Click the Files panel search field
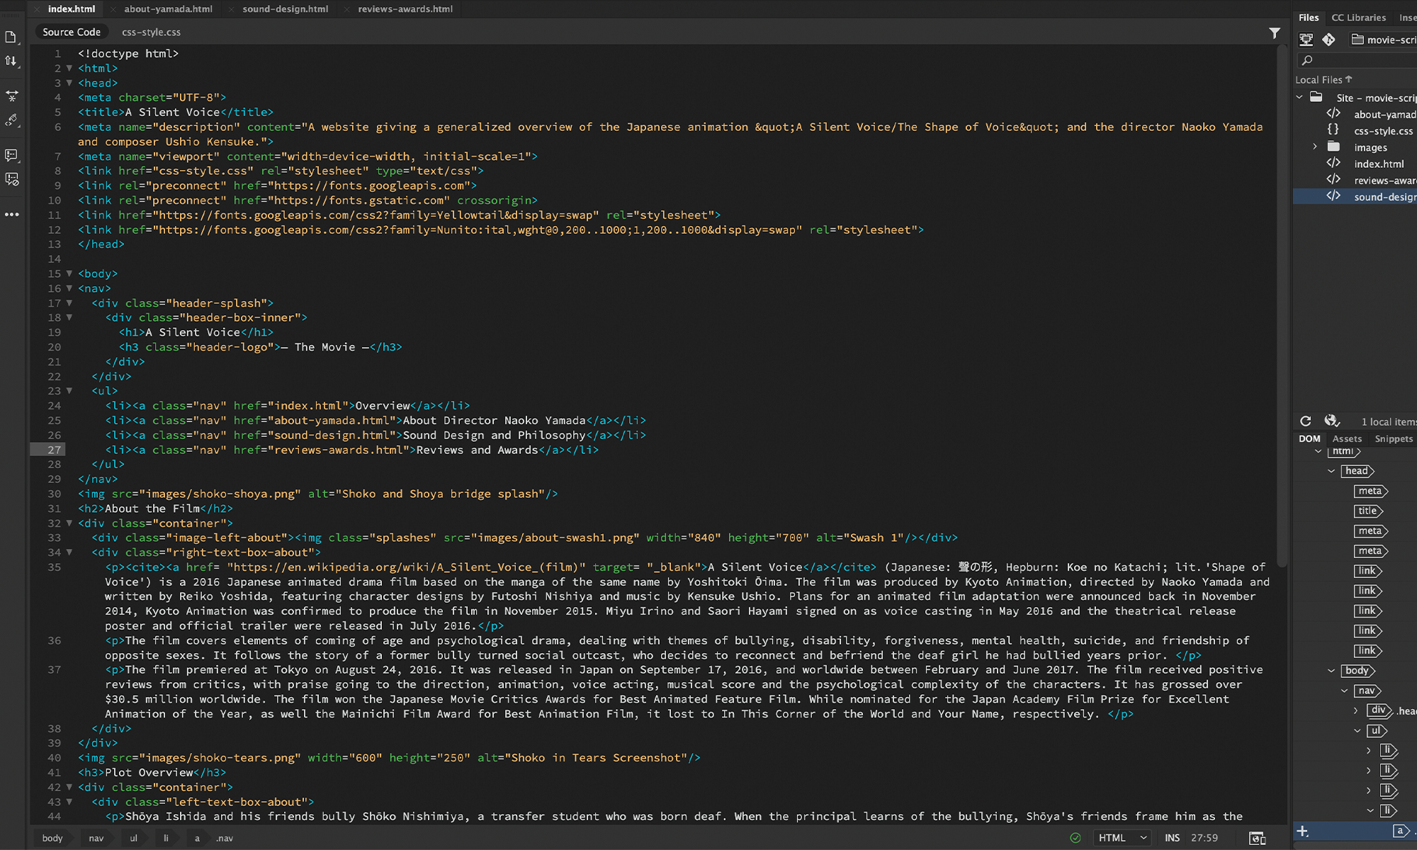1417x850 pixels. tap(1360, 60)
